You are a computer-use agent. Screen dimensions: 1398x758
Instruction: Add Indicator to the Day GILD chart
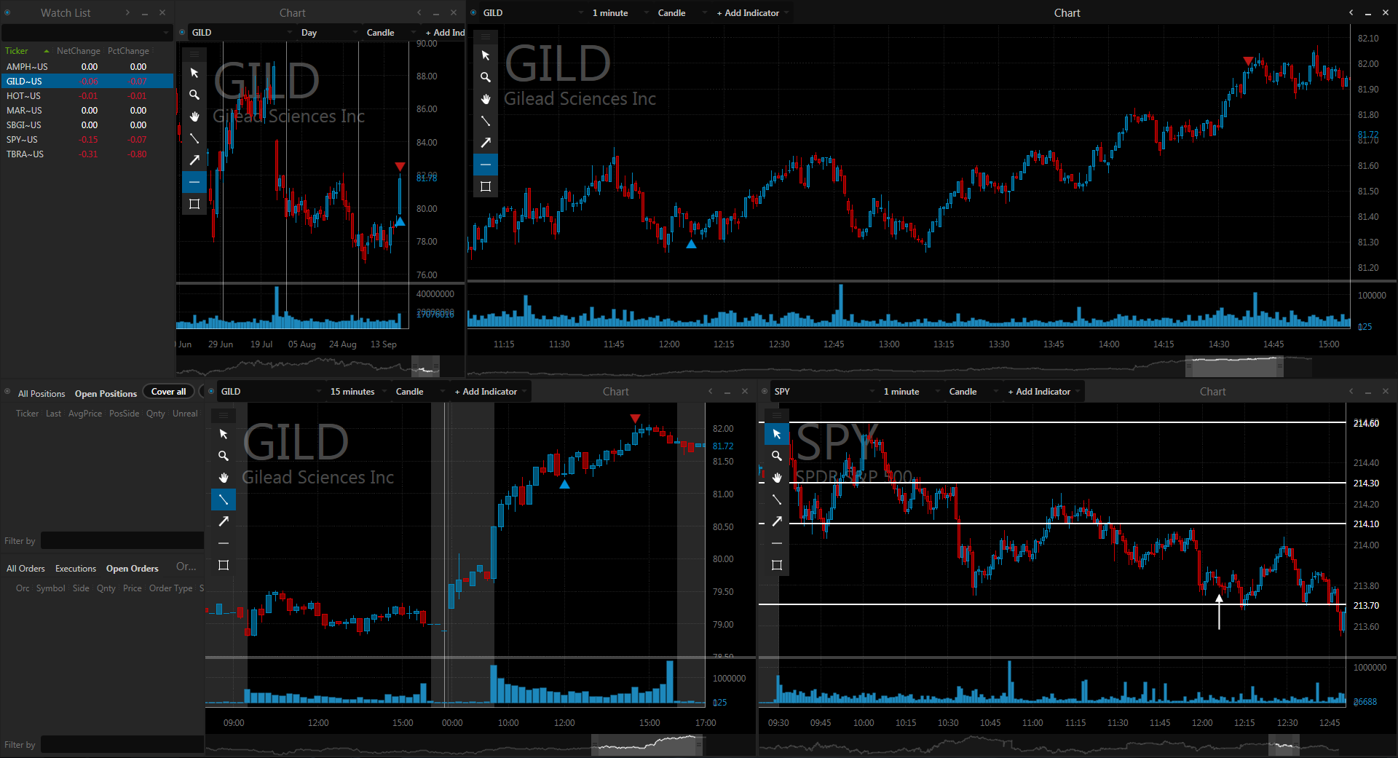pyautogui.click(x=444, y=32)
